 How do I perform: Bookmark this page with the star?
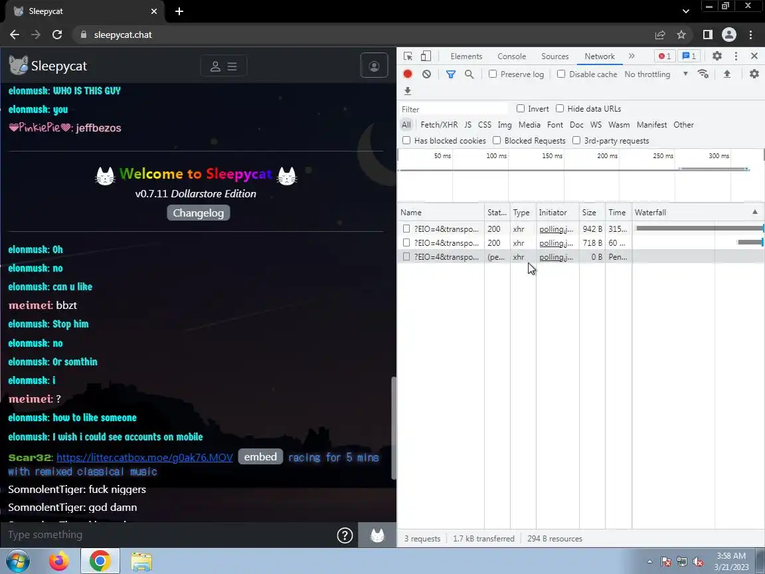pyautogui.click(x=681, y=35)
